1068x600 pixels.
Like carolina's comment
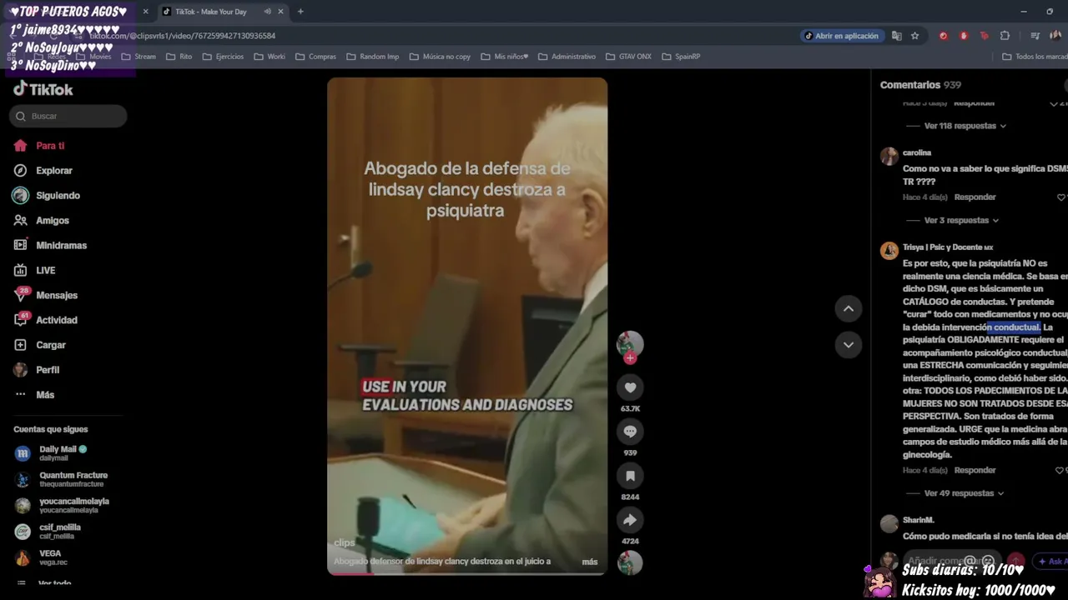point(1061,197)
